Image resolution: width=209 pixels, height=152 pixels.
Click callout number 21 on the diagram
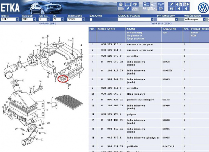(20, 57)
